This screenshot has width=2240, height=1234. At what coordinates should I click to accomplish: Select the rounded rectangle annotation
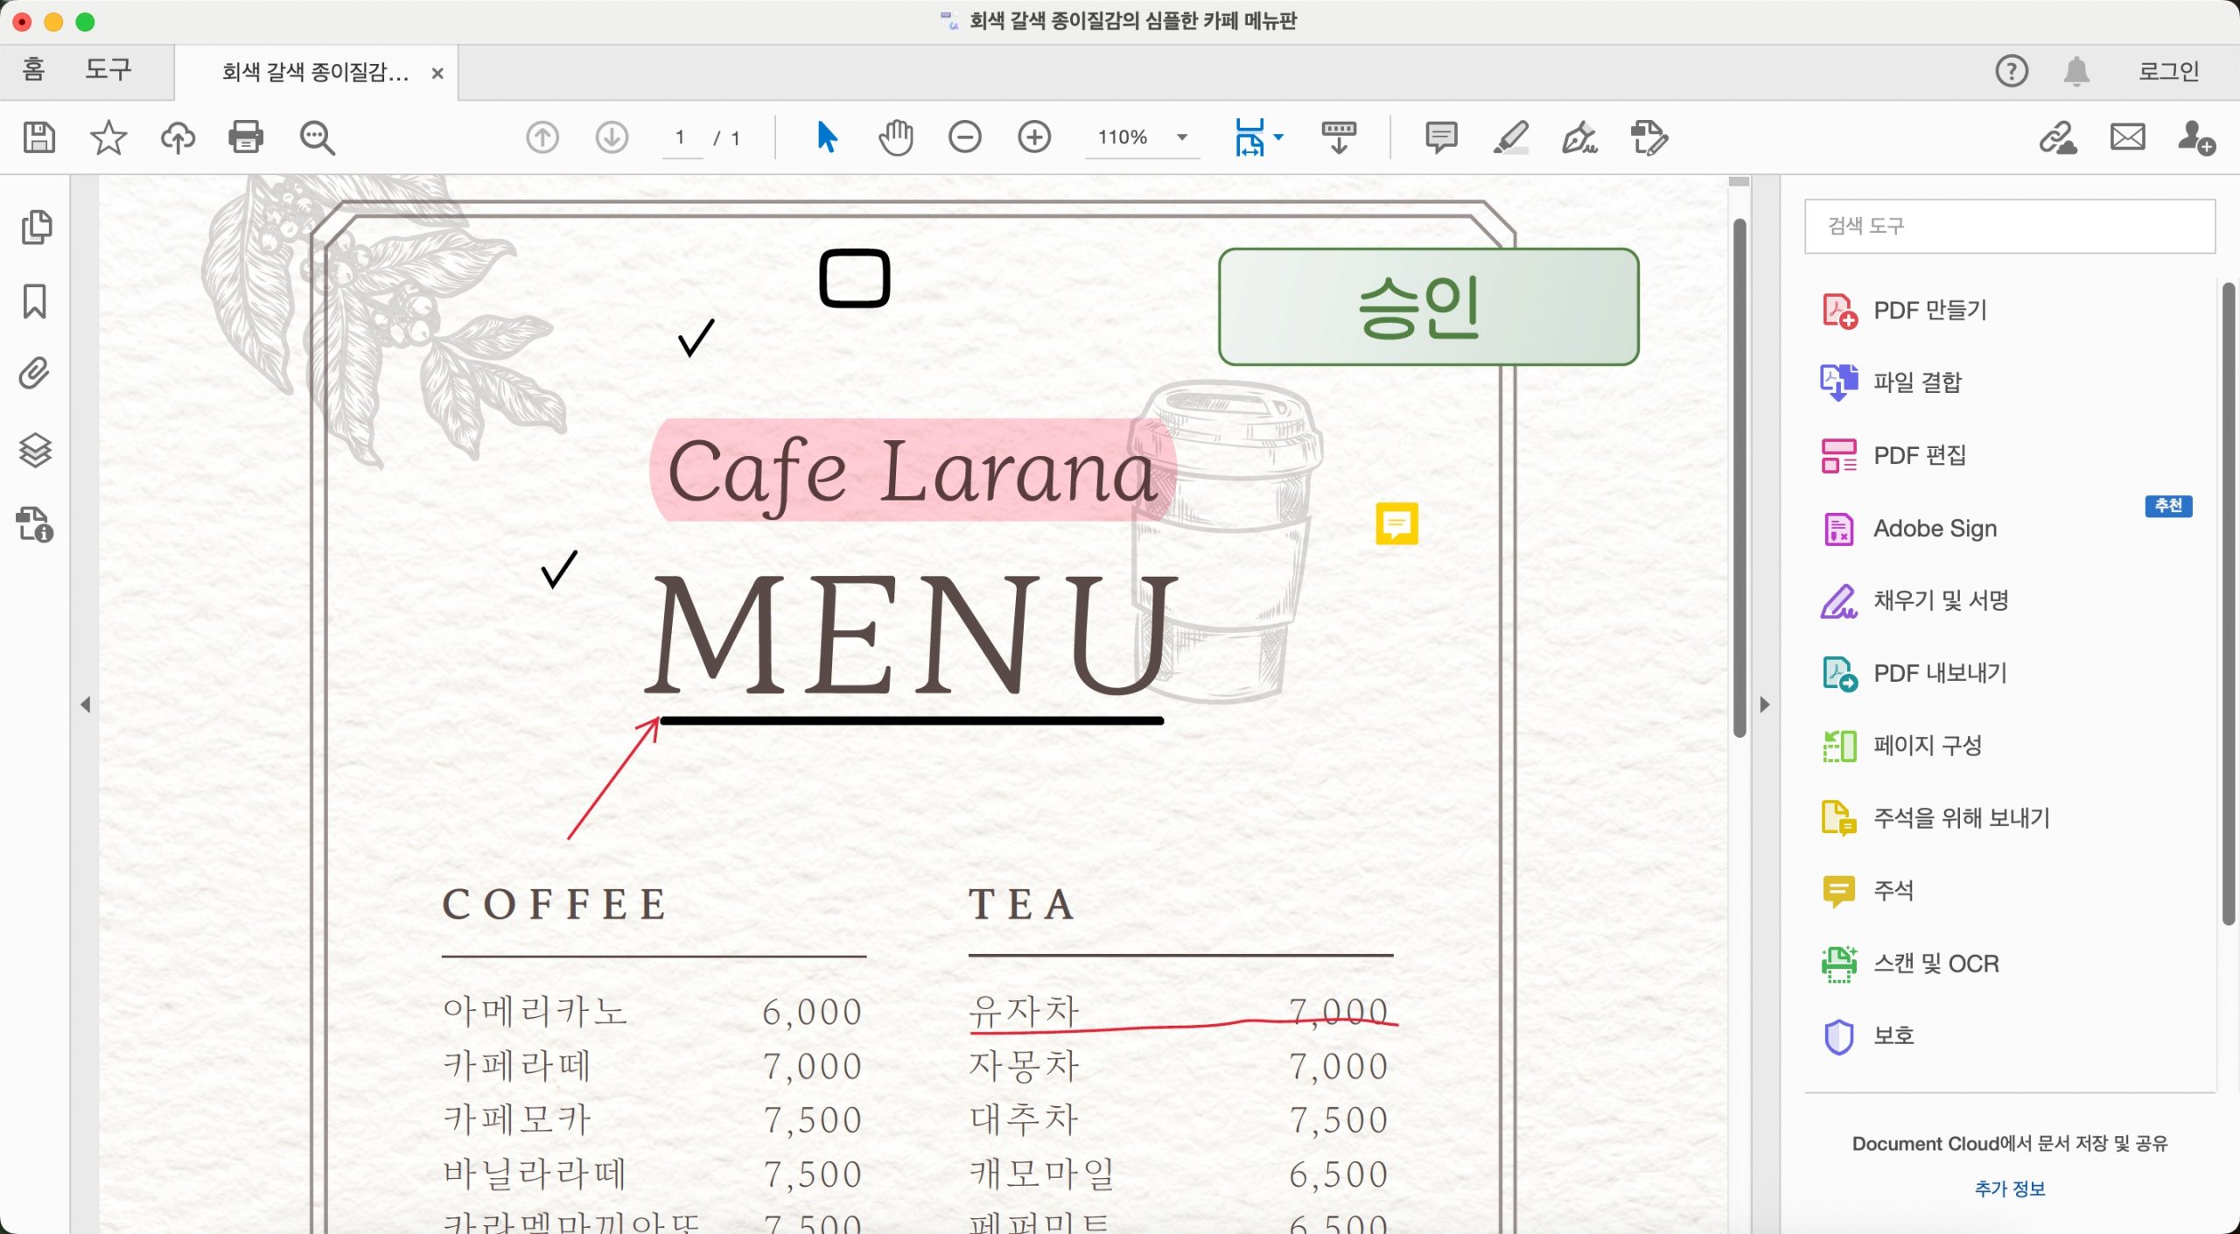[855, 278]
